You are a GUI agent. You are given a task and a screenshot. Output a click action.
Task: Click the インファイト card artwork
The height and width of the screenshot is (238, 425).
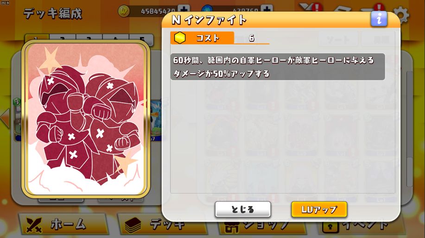pos(86,119)
